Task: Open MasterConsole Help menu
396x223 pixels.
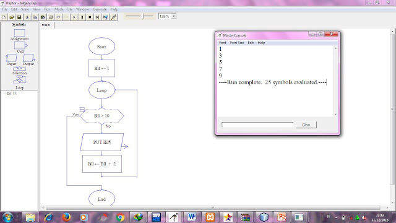Action: pos(261,43)
